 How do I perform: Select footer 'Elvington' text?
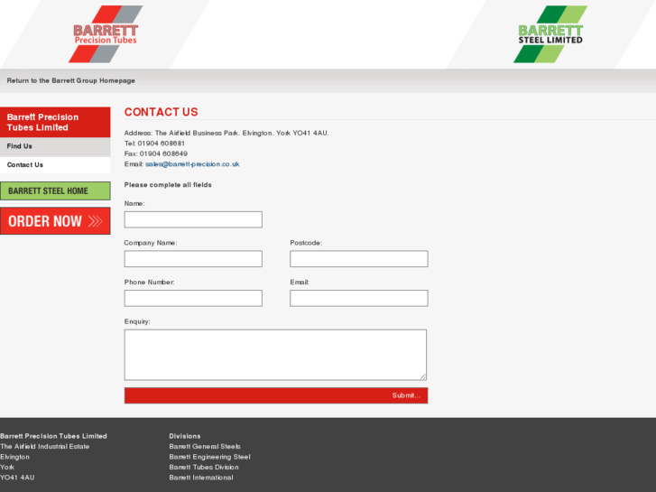coord(14,457)
